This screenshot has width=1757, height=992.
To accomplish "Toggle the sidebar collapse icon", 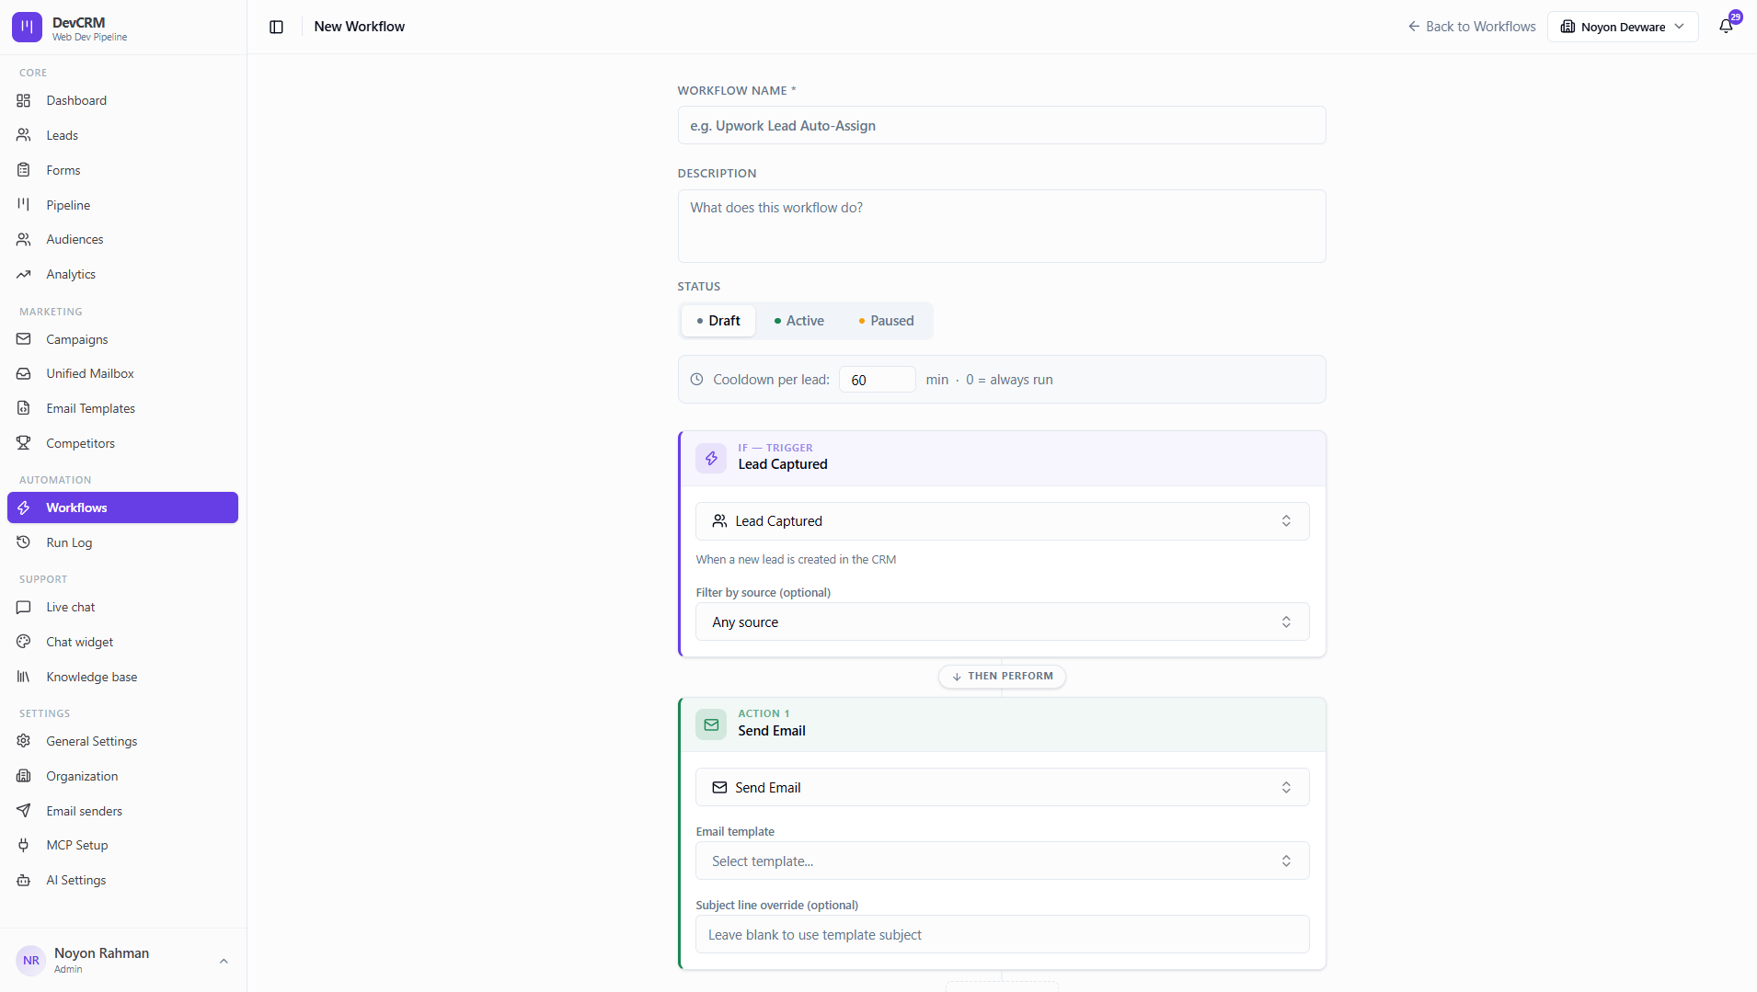I will click(x=276, y=27).
